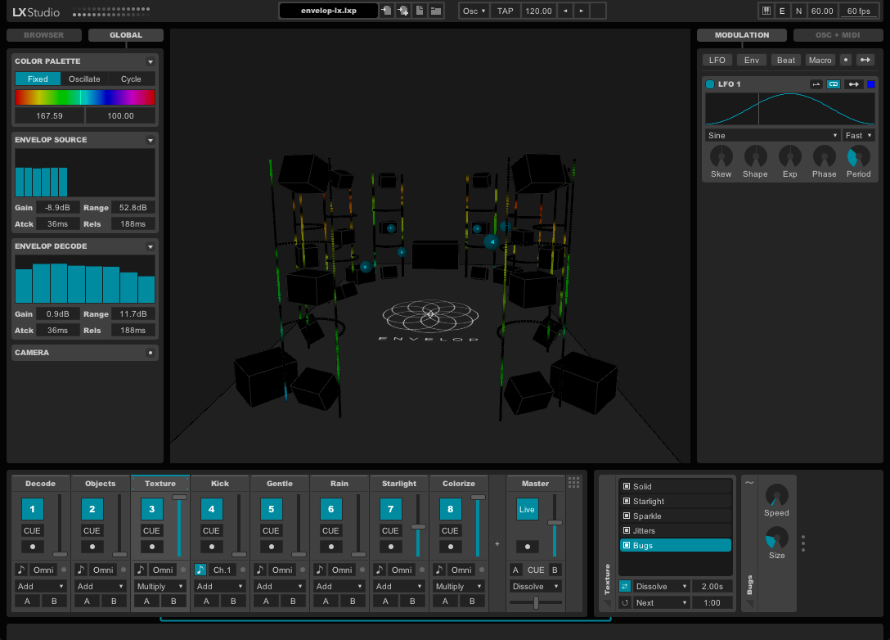Click the blue LFO 1 color swatch

point(871,84)
